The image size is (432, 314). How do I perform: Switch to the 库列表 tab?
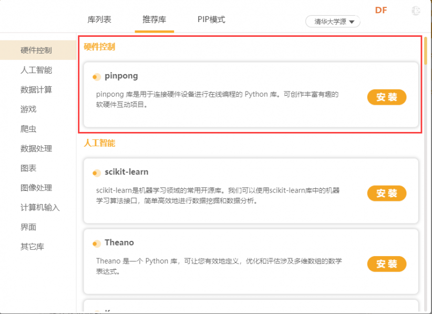coord(99,19)
